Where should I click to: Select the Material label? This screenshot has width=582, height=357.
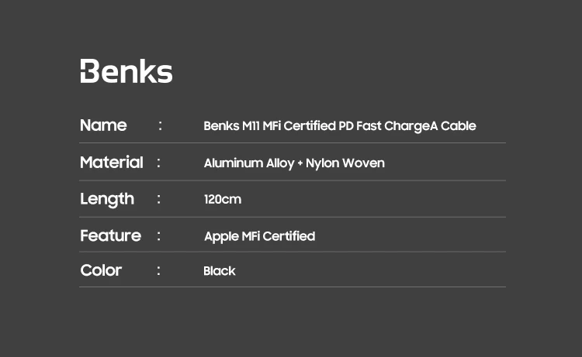[x=111, y=162]
